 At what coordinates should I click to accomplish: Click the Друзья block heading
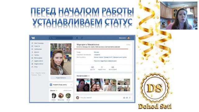53,91
